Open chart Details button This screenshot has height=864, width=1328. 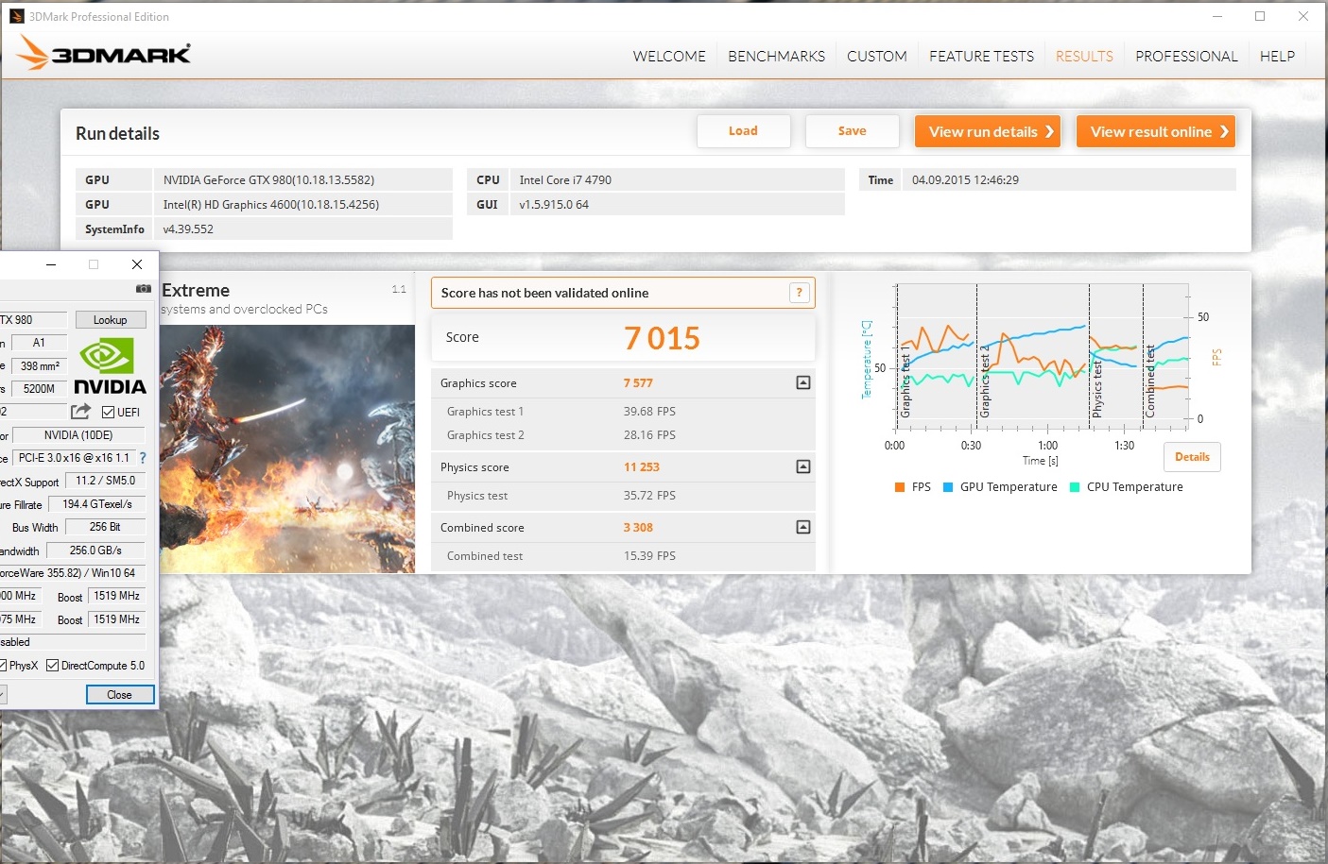tap(1192, 457)
